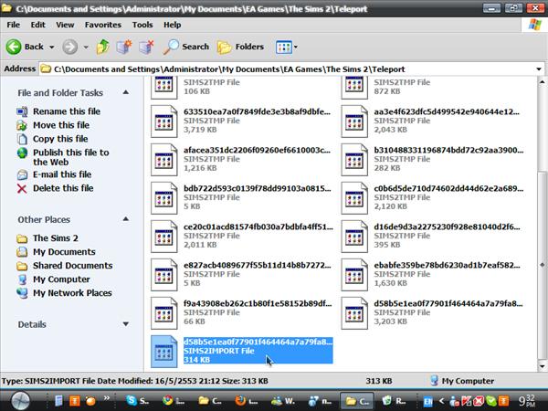Open the Tools menu
Screen dimensions: 548x411
click(142, 25)
